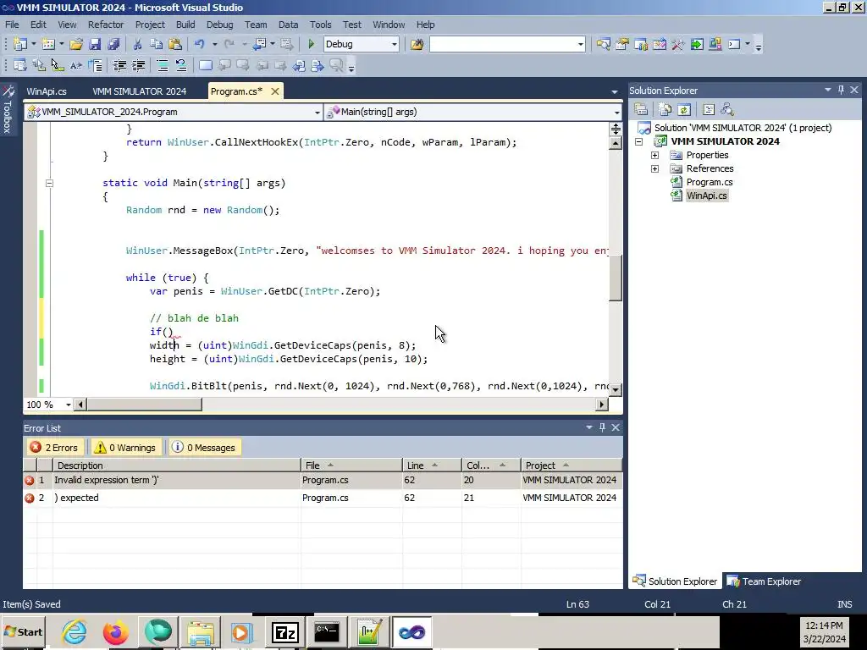Open the Find combo box dropdown arrow
The width and height of the screenshot is (867, 650).
click(x=580, y=44)
